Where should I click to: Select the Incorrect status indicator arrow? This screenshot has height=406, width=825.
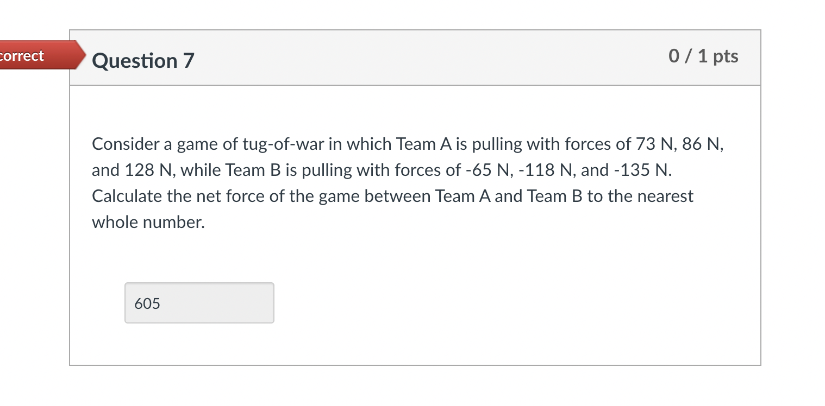(x=76, y=55)
